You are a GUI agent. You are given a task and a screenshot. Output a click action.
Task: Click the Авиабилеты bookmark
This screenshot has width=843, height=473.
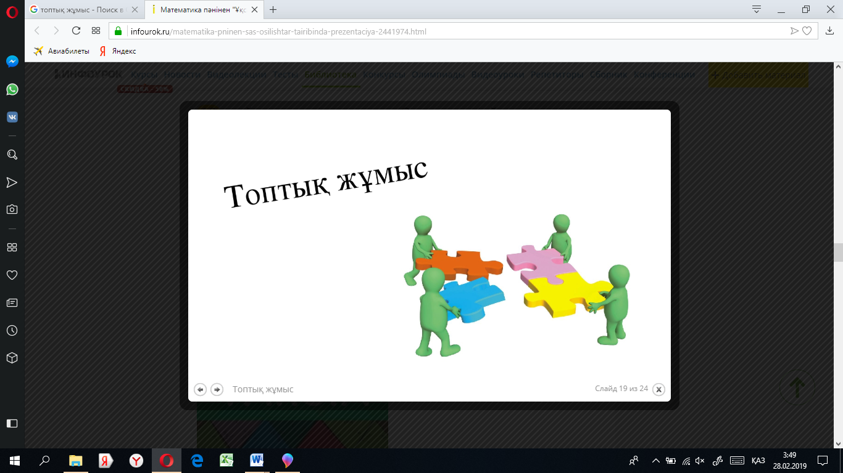(x=62, y=51)
